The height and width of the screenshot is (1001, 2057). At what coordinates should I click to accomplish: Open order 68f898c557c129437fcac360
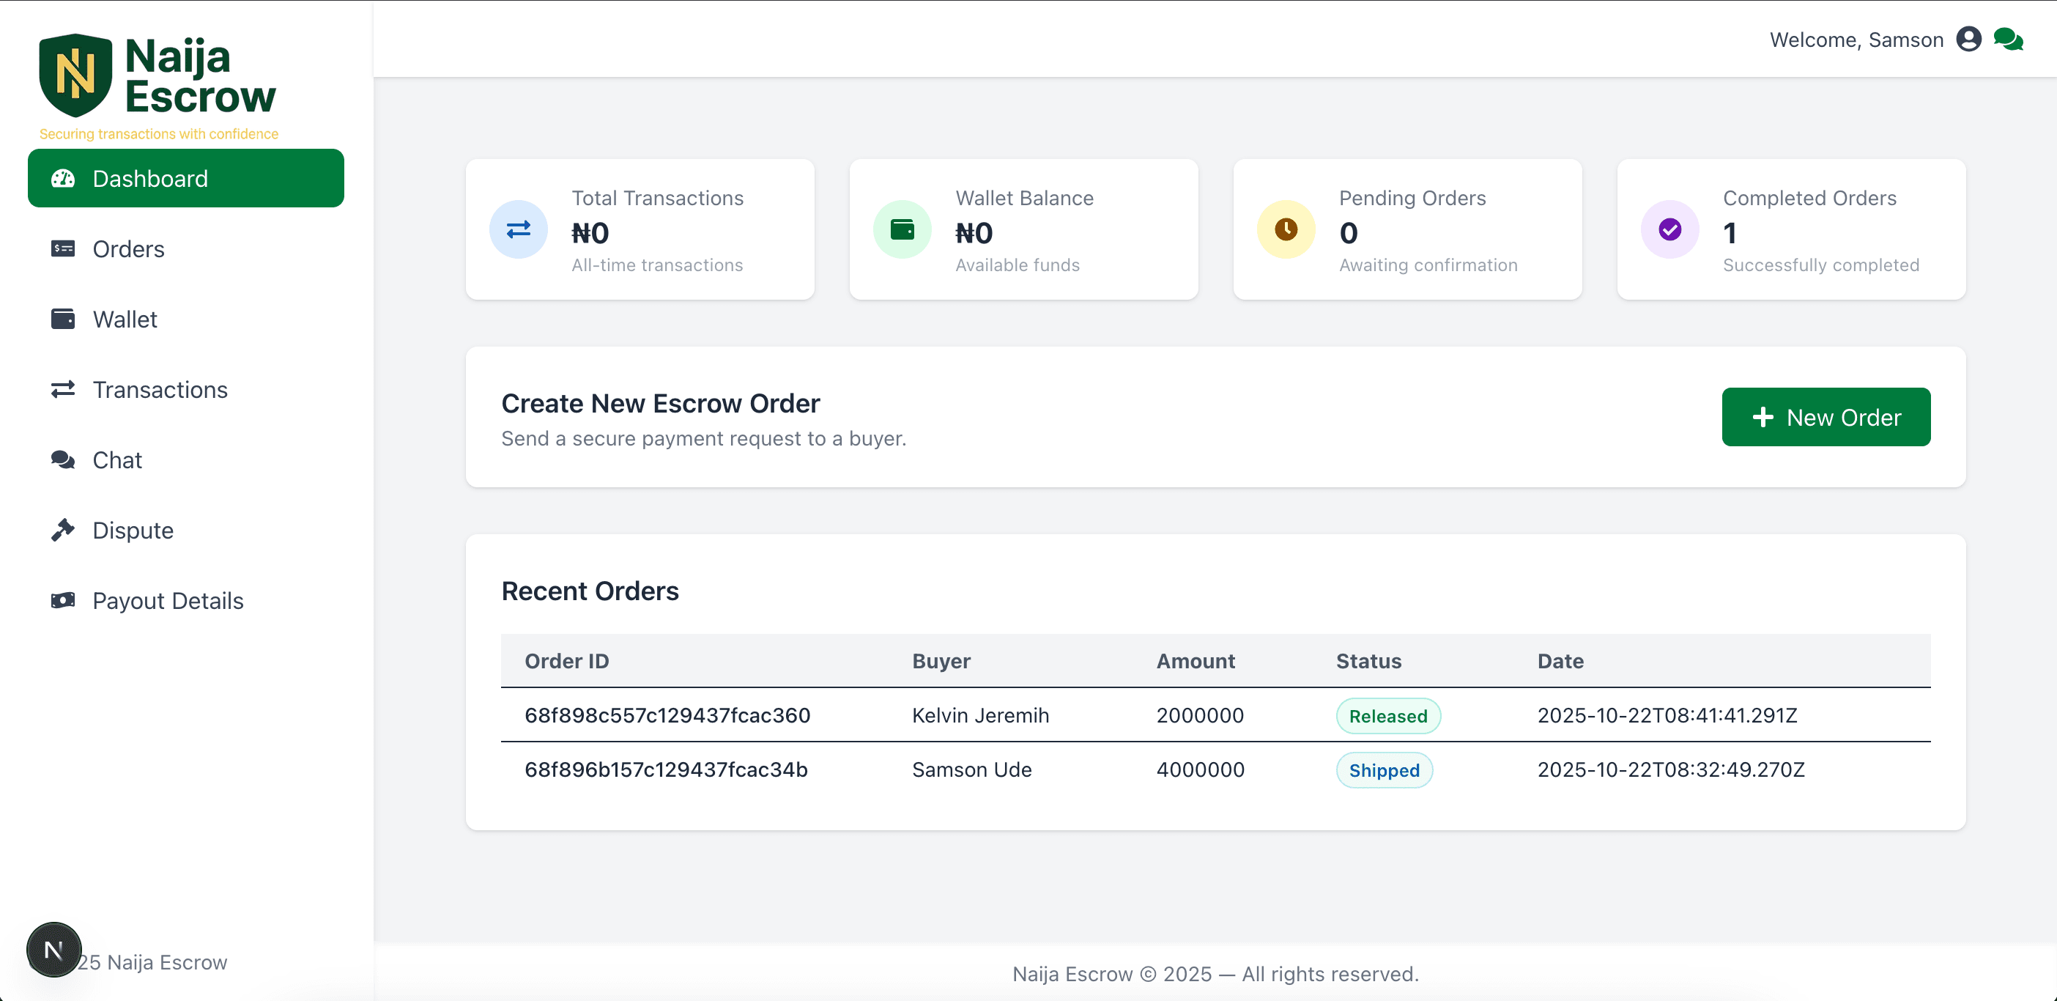tap(667, 715)
